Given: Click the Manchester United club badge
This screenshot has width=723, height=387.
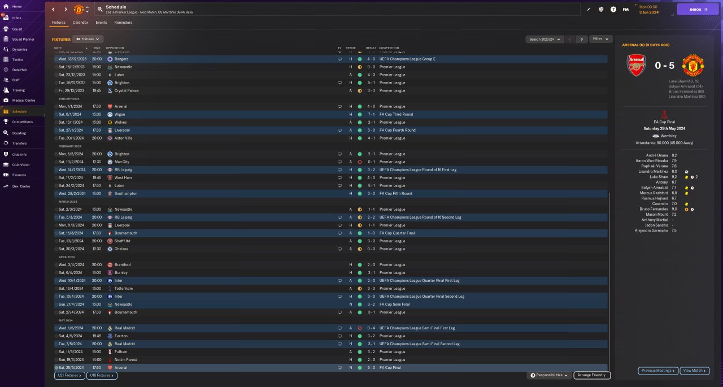Looking at the screenshot, I should tap(79, 9).
